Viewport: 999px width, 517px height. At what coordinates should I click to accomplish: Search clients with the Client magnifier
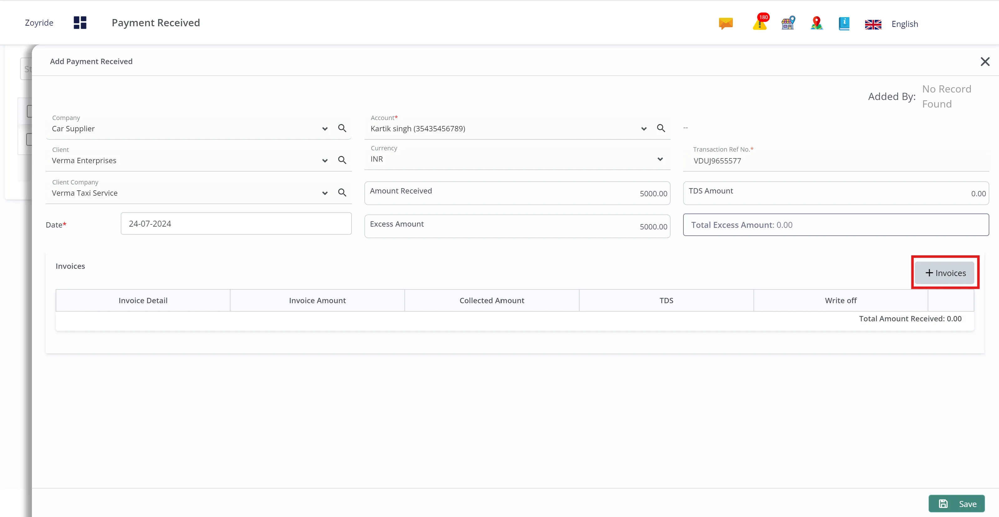(342, 160)
